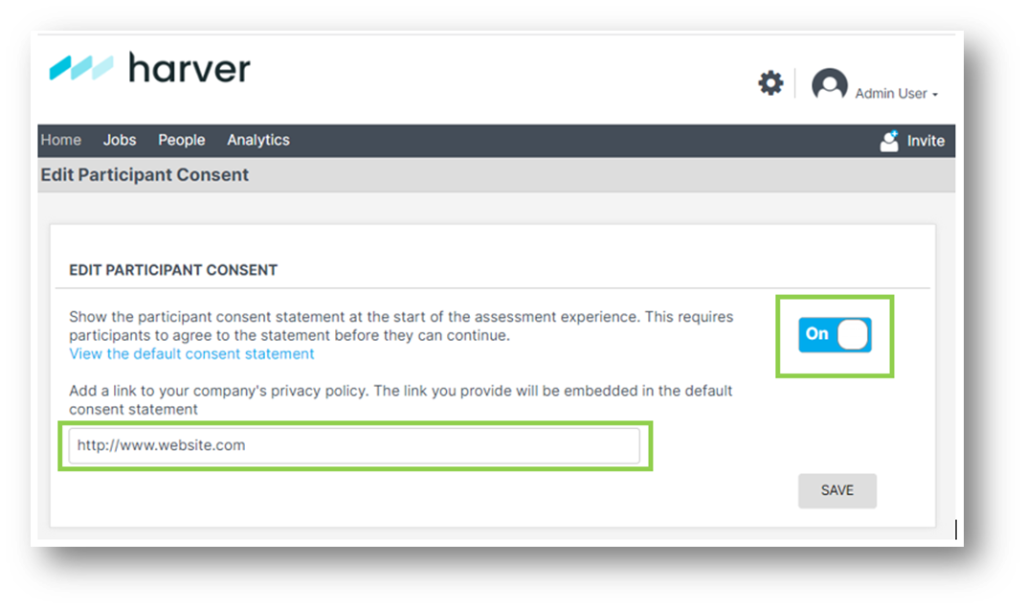Focus the privacy policy URL input field
Image resolution: width=1026 pixels, height=609 pixels.
[x=354, y=445]
